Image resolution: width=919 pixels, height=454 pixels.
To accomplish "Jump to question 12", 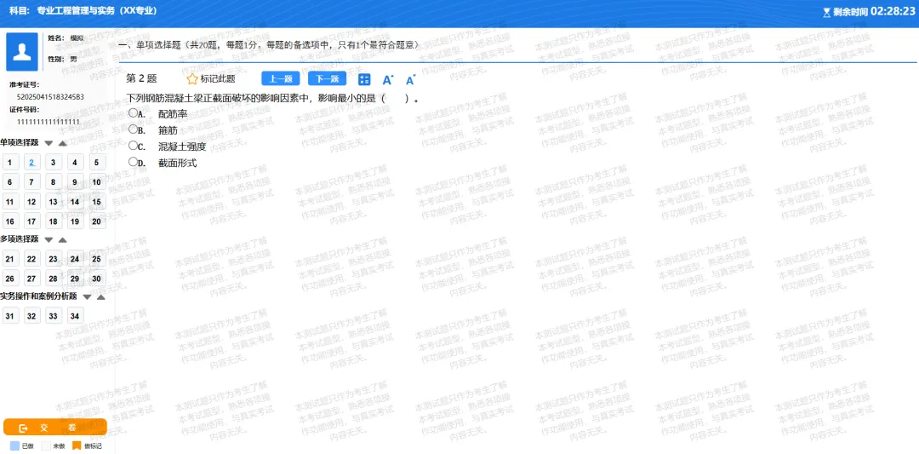I will click(31, 203).
